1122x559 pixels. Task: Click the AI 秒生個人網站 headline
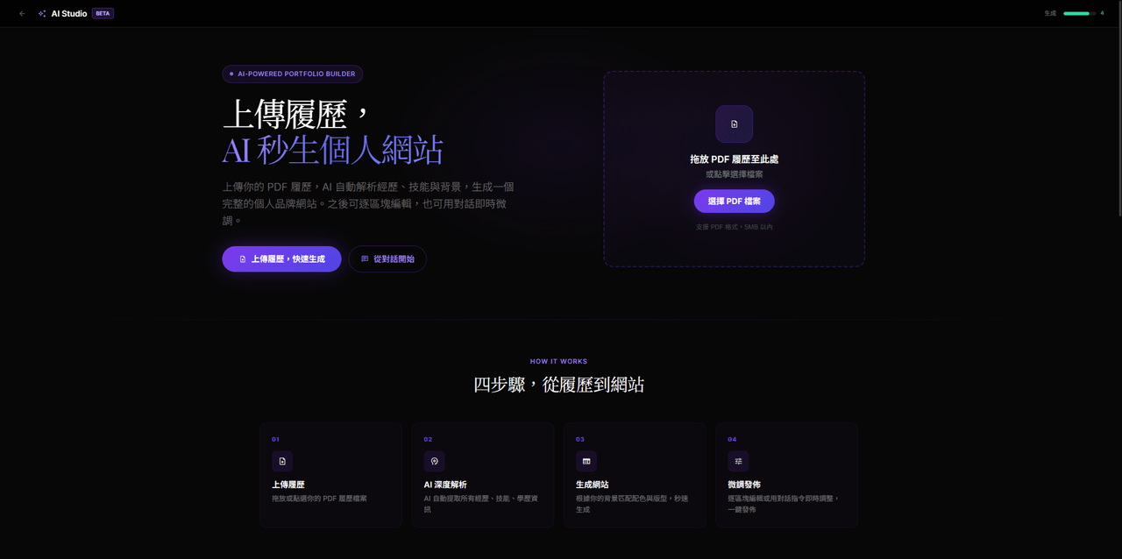tap(332, 150)
